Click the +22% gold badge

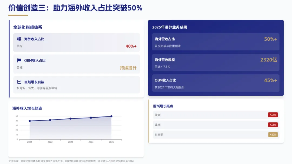pyautogui.click(x=273, y=135)
